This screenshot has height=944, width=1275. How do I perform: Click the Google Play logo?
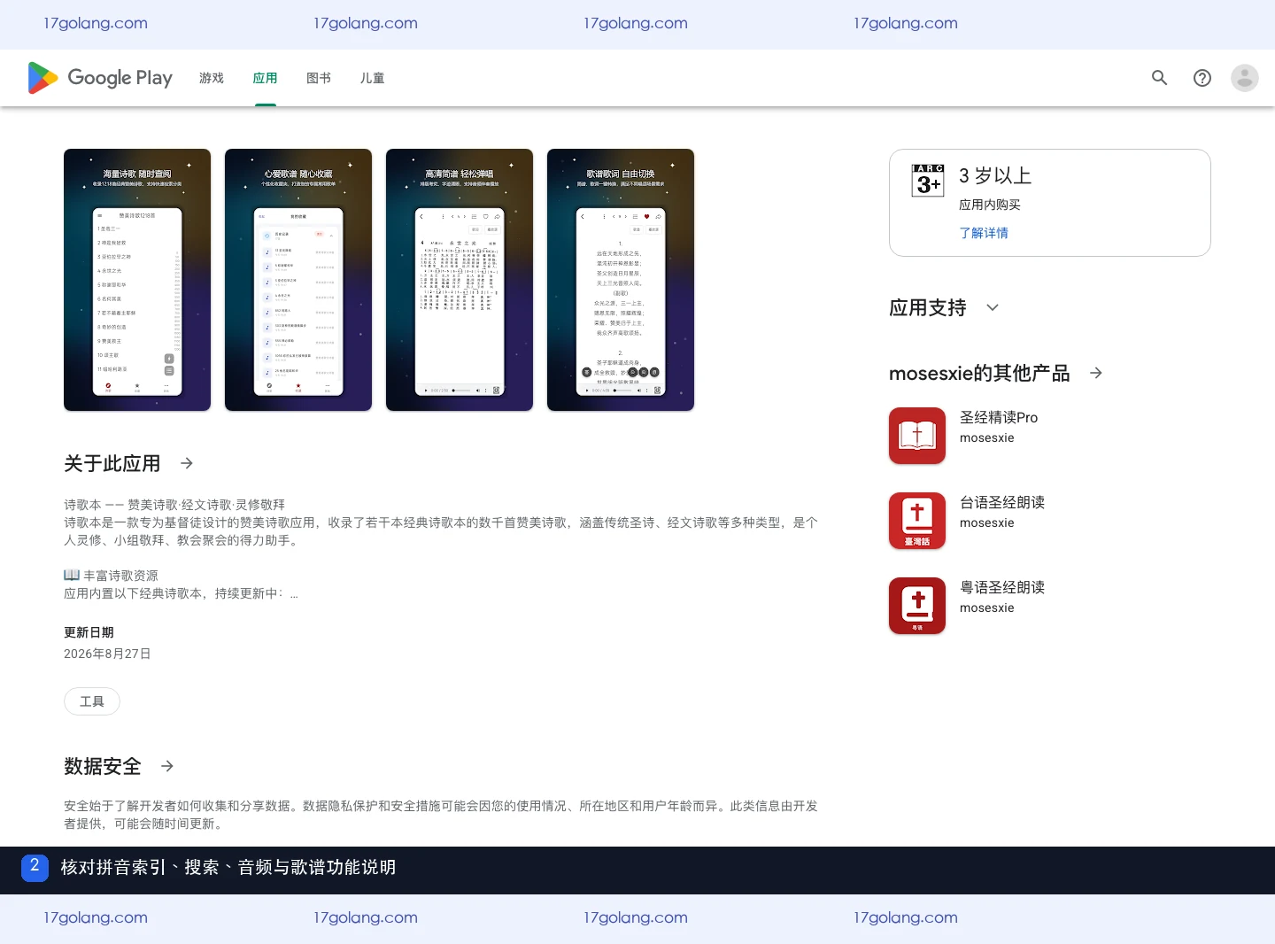pyautogui.click(x=100, y=78)
